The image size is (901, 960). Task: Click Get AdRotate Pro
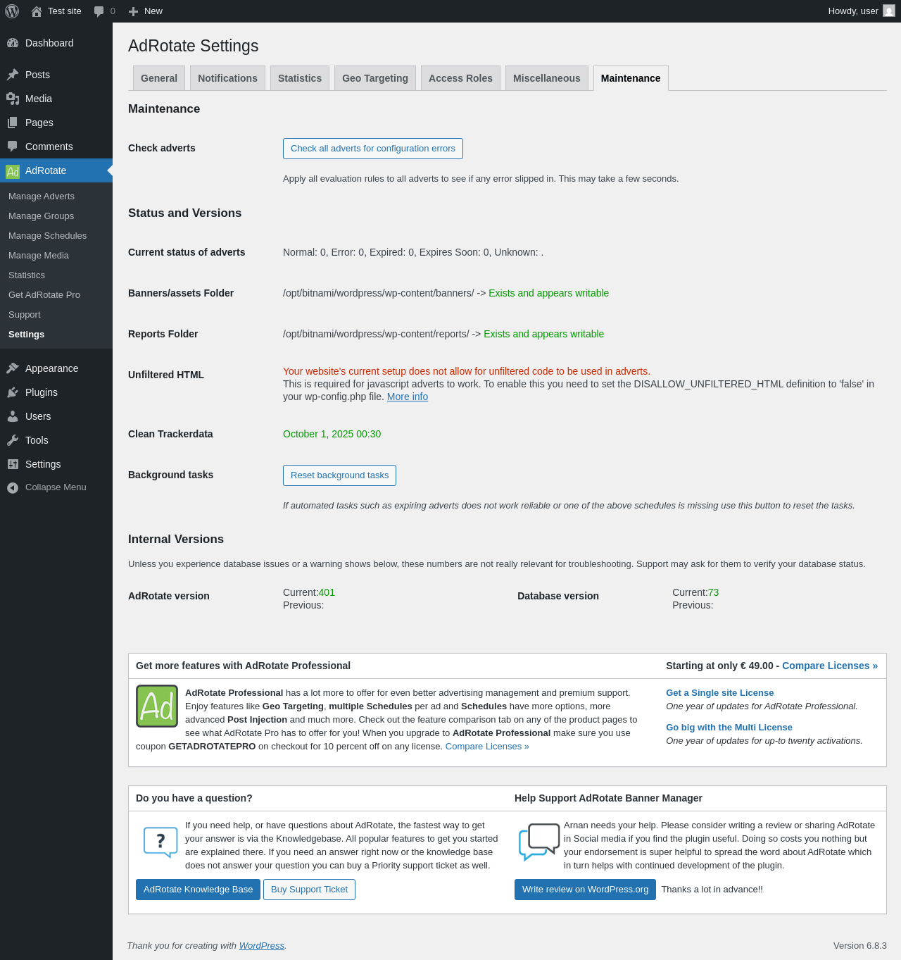44,295
